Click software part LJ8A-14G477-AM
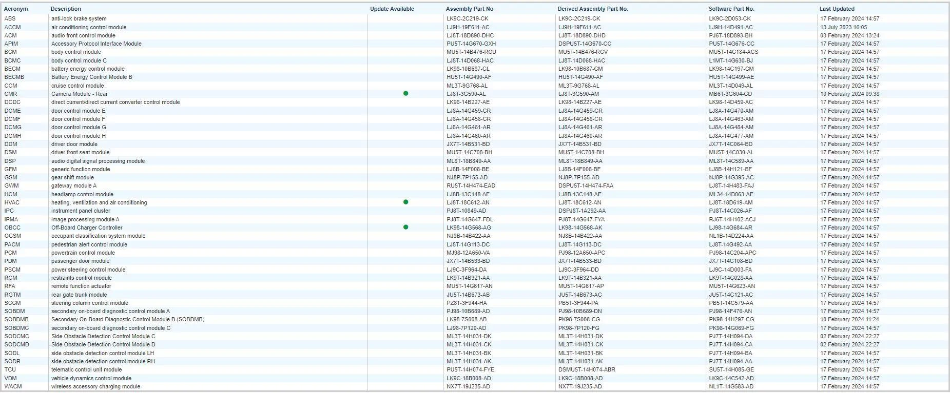Screen dimensions: 950x393 point(731,136)
